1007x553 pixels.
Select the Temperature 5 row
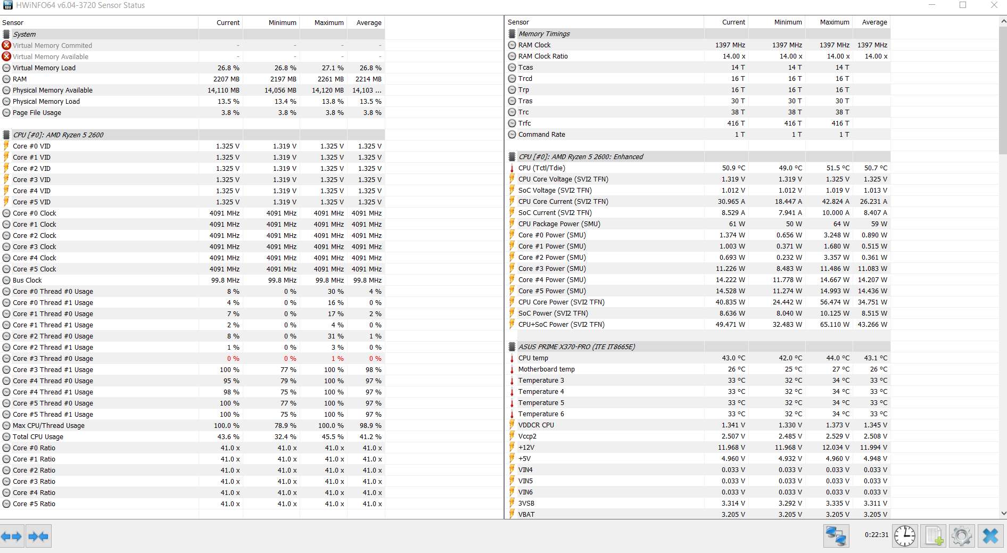tap(698, 402)
